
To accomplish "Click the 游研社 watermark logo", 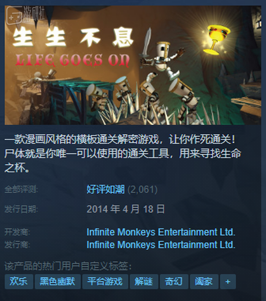I will click(25, 15).
